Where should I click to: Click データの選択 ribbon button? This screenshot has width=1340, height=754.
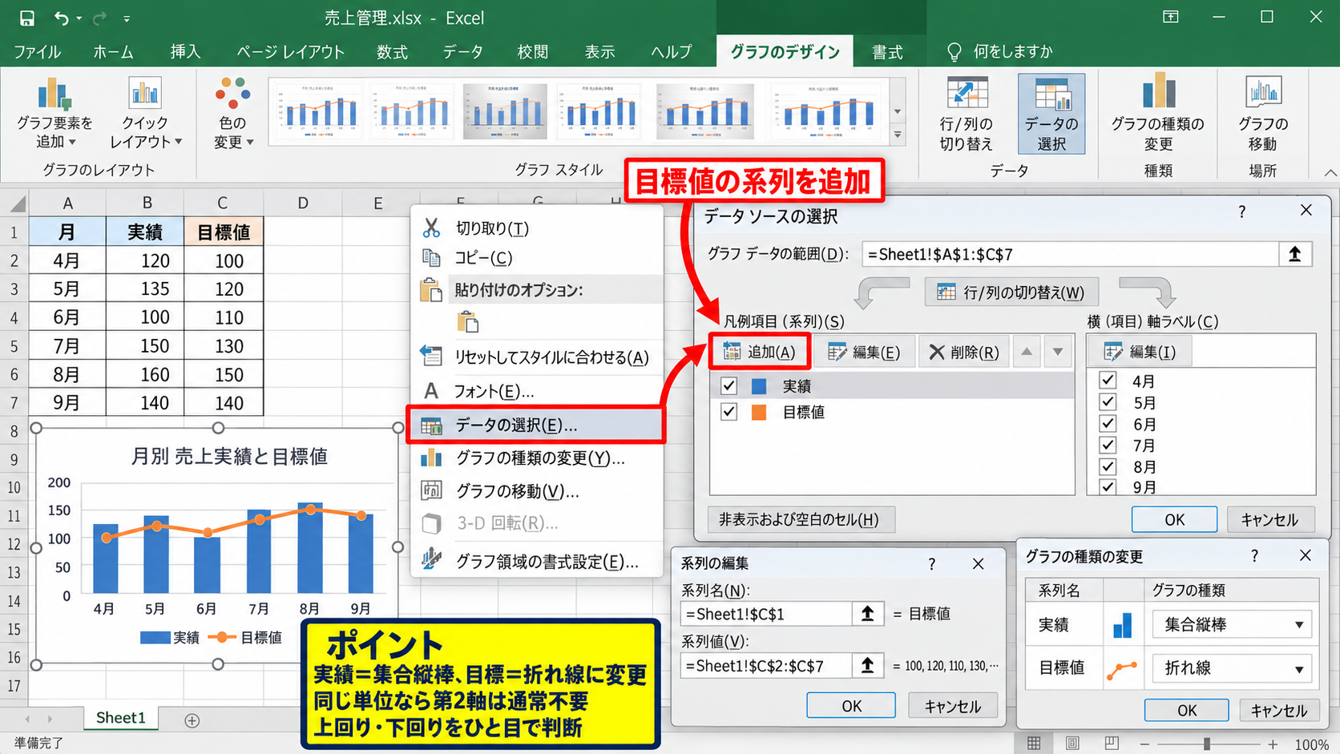coord(1051,113)
